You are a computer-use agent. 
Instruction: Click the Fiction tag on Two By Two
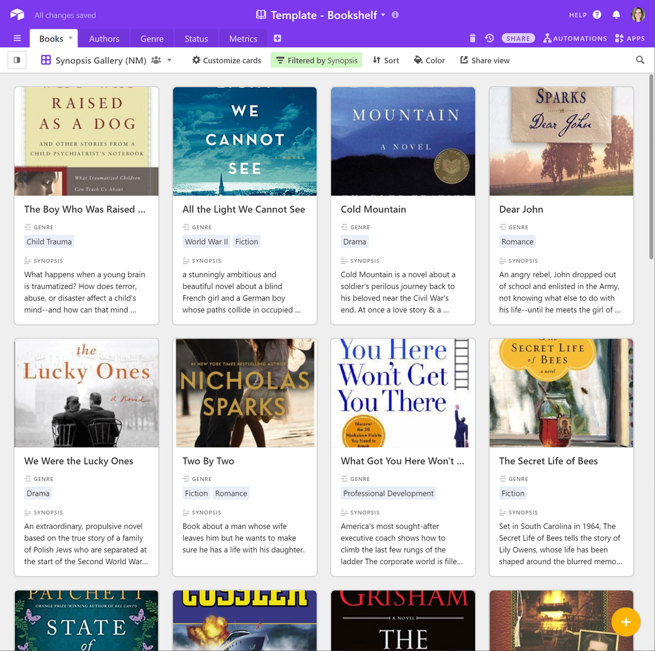click(x=196, y=493)
